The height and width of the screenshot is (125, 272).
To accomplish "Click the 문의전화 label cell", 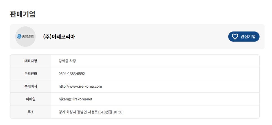I will pos(31,74).
